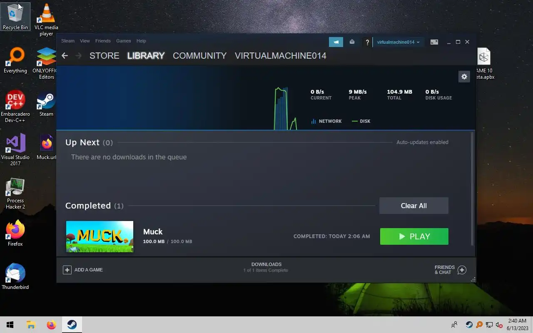Open the Steam inbox envelope icon
The height and width of the screenshot is (333, 533).
[352, 42]
